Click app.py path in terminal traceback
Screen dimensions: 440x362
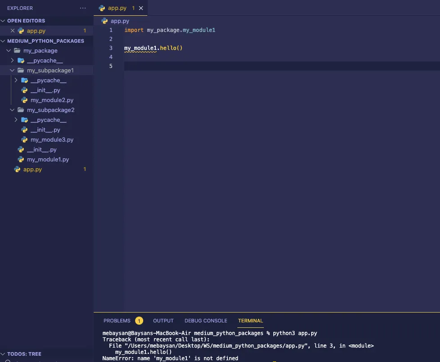pos(216,346)
